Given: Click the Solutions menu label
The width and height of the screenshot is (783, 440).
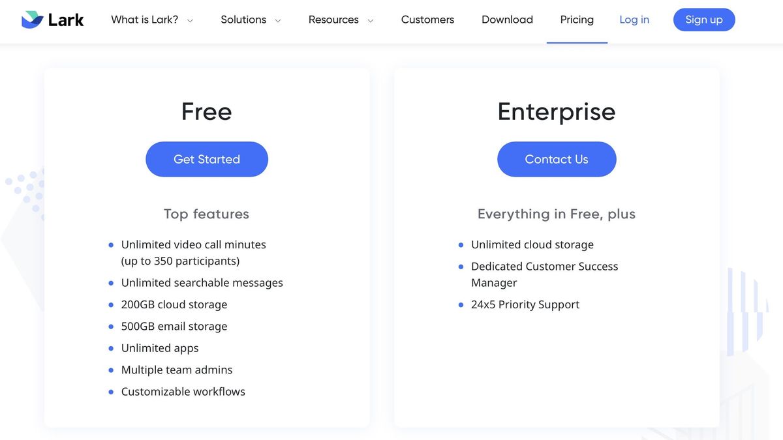Looking at the screenshot, I should tap(243, 20).
